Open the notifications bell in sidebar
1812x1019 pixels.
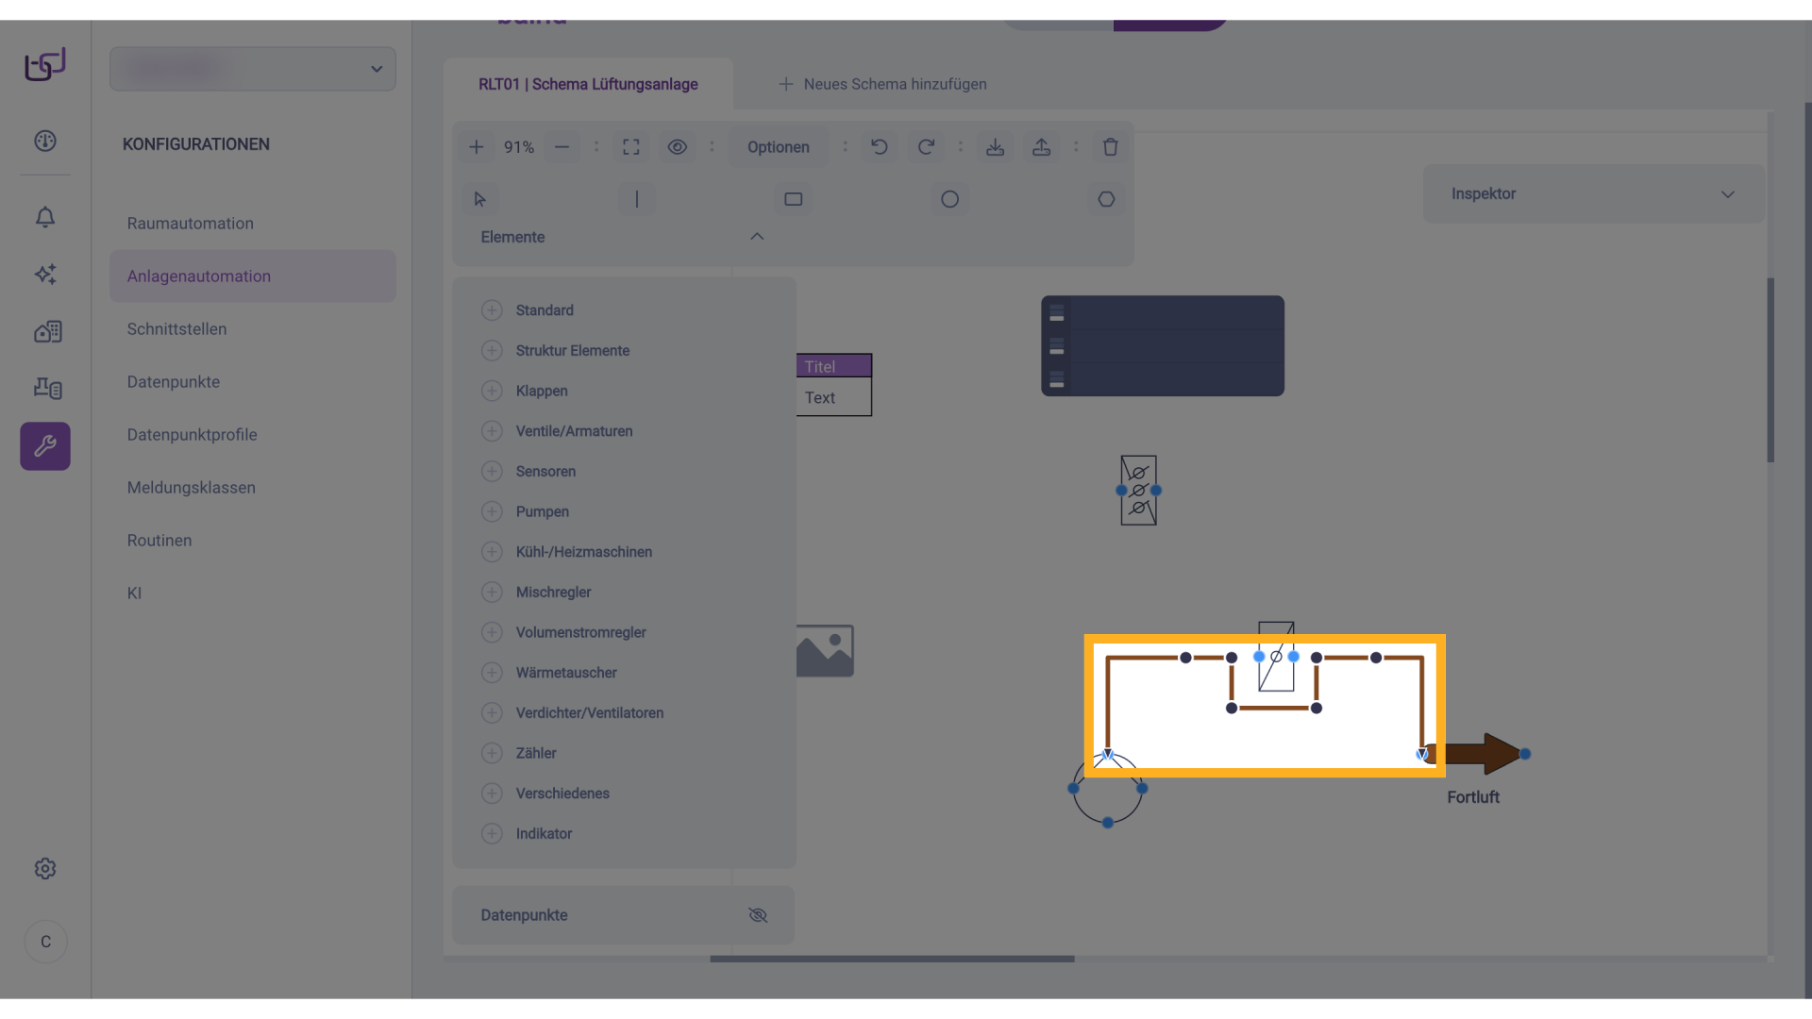45,217
